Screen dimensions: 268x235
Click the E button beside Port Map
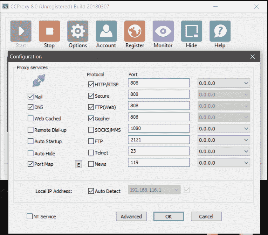(78, 164)
